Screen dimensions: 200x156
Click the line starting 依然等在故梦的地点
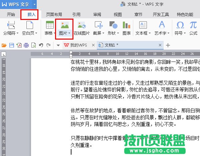point(135,110)
